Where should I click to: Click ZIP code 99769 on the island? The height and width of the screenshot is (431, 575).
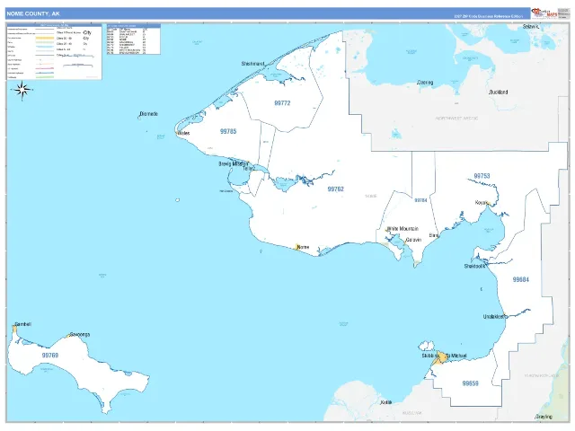point(50,356)
